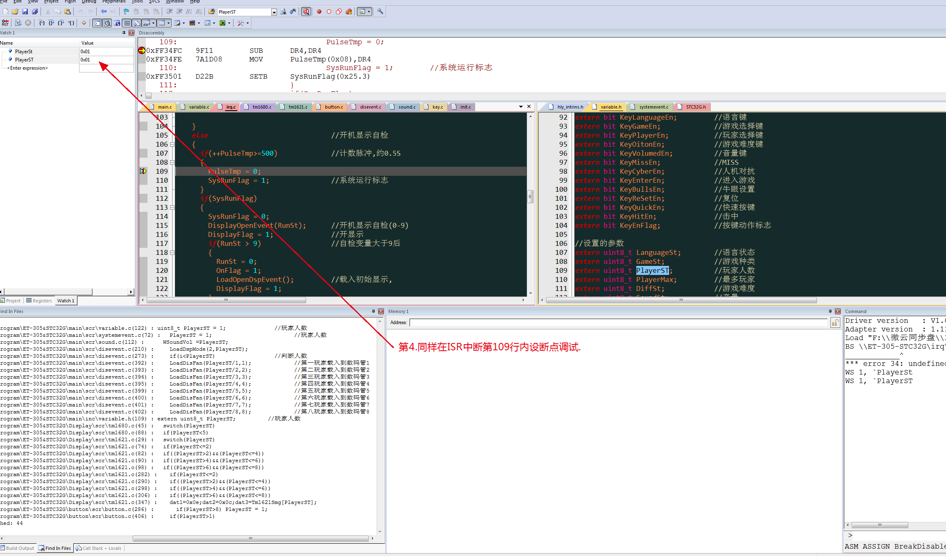Click the Open file icon
This screenshot has height=556, width=946.
click(15, 12)
